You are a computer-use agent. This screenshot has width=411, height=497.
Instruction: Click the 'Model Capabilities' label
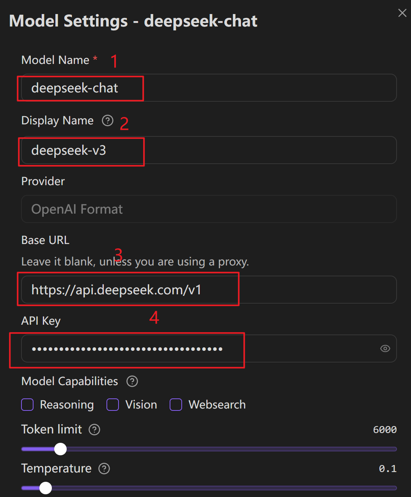click(69, 381)
